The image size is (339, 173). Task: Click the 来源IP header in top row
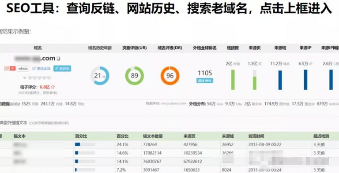point(305,48)
